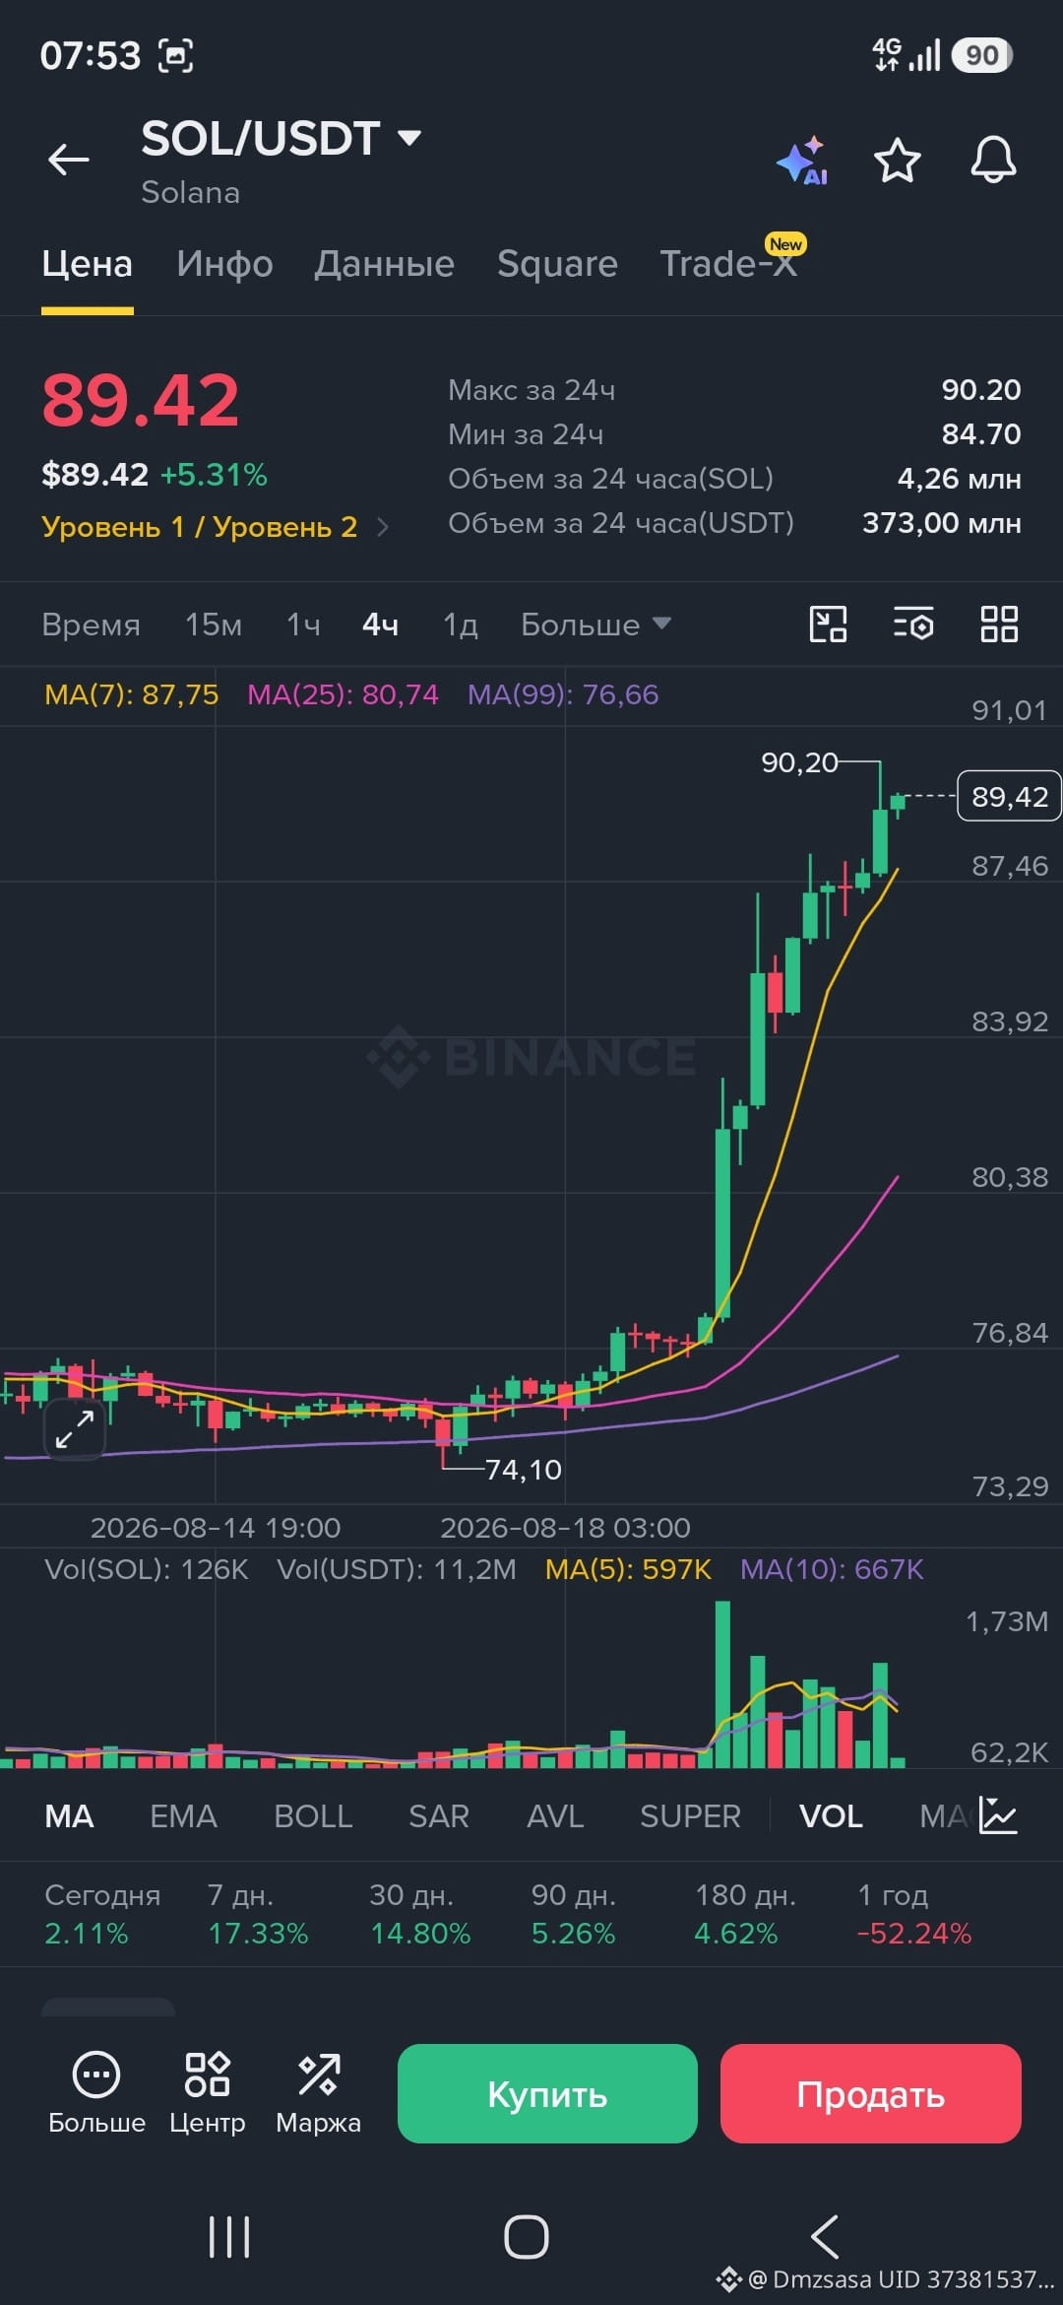Tap the MA(7): 87,75 legend value
Viewport: 1063px width, 2305px height.
tap(132, 694)
